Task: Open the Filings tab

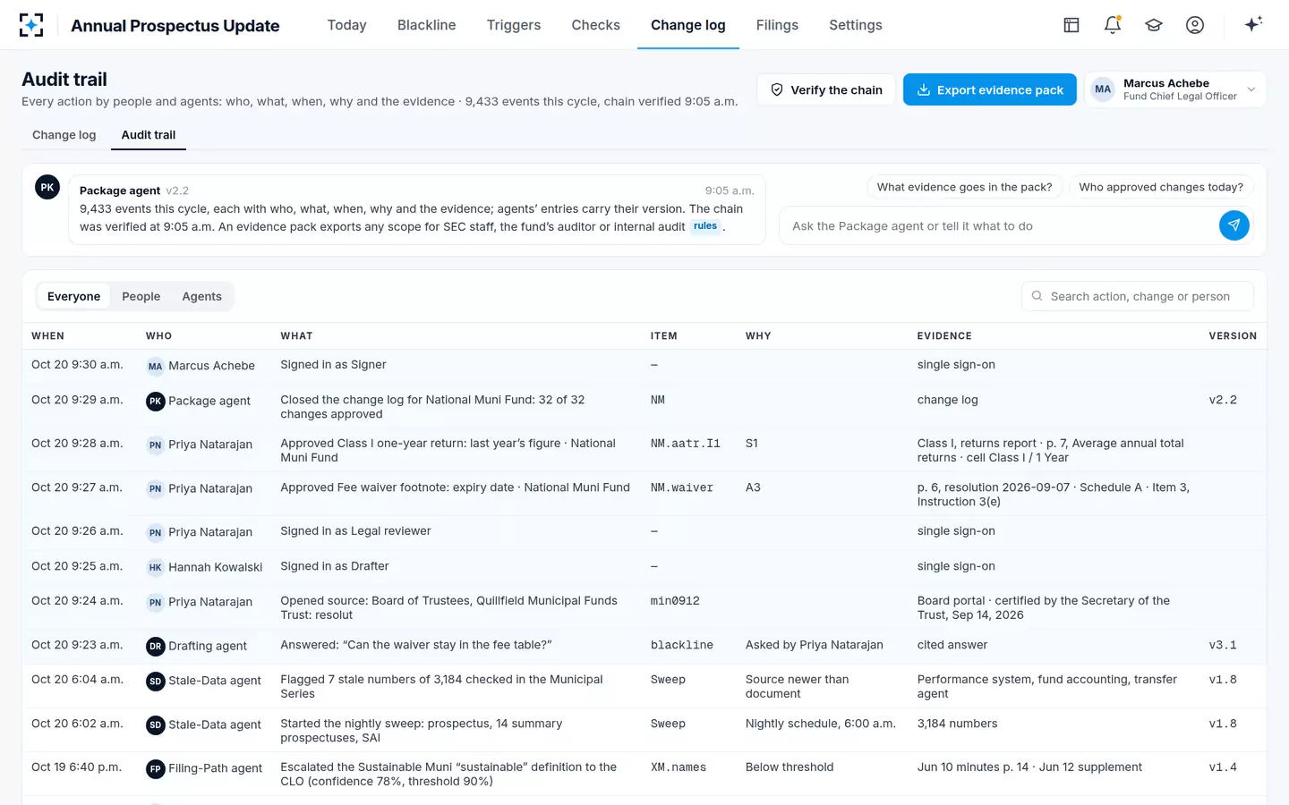Action: click(x=777, y=25)
